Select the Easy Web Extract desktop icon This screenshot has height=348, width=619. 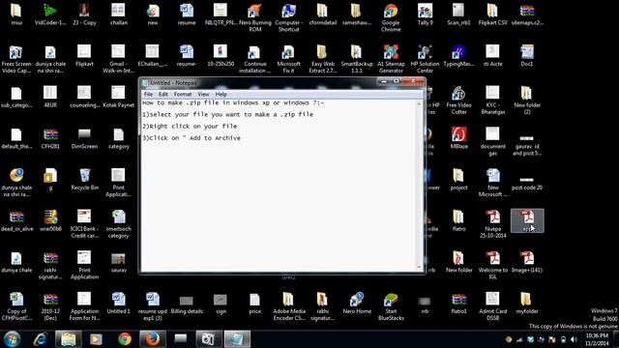point(322,59)
